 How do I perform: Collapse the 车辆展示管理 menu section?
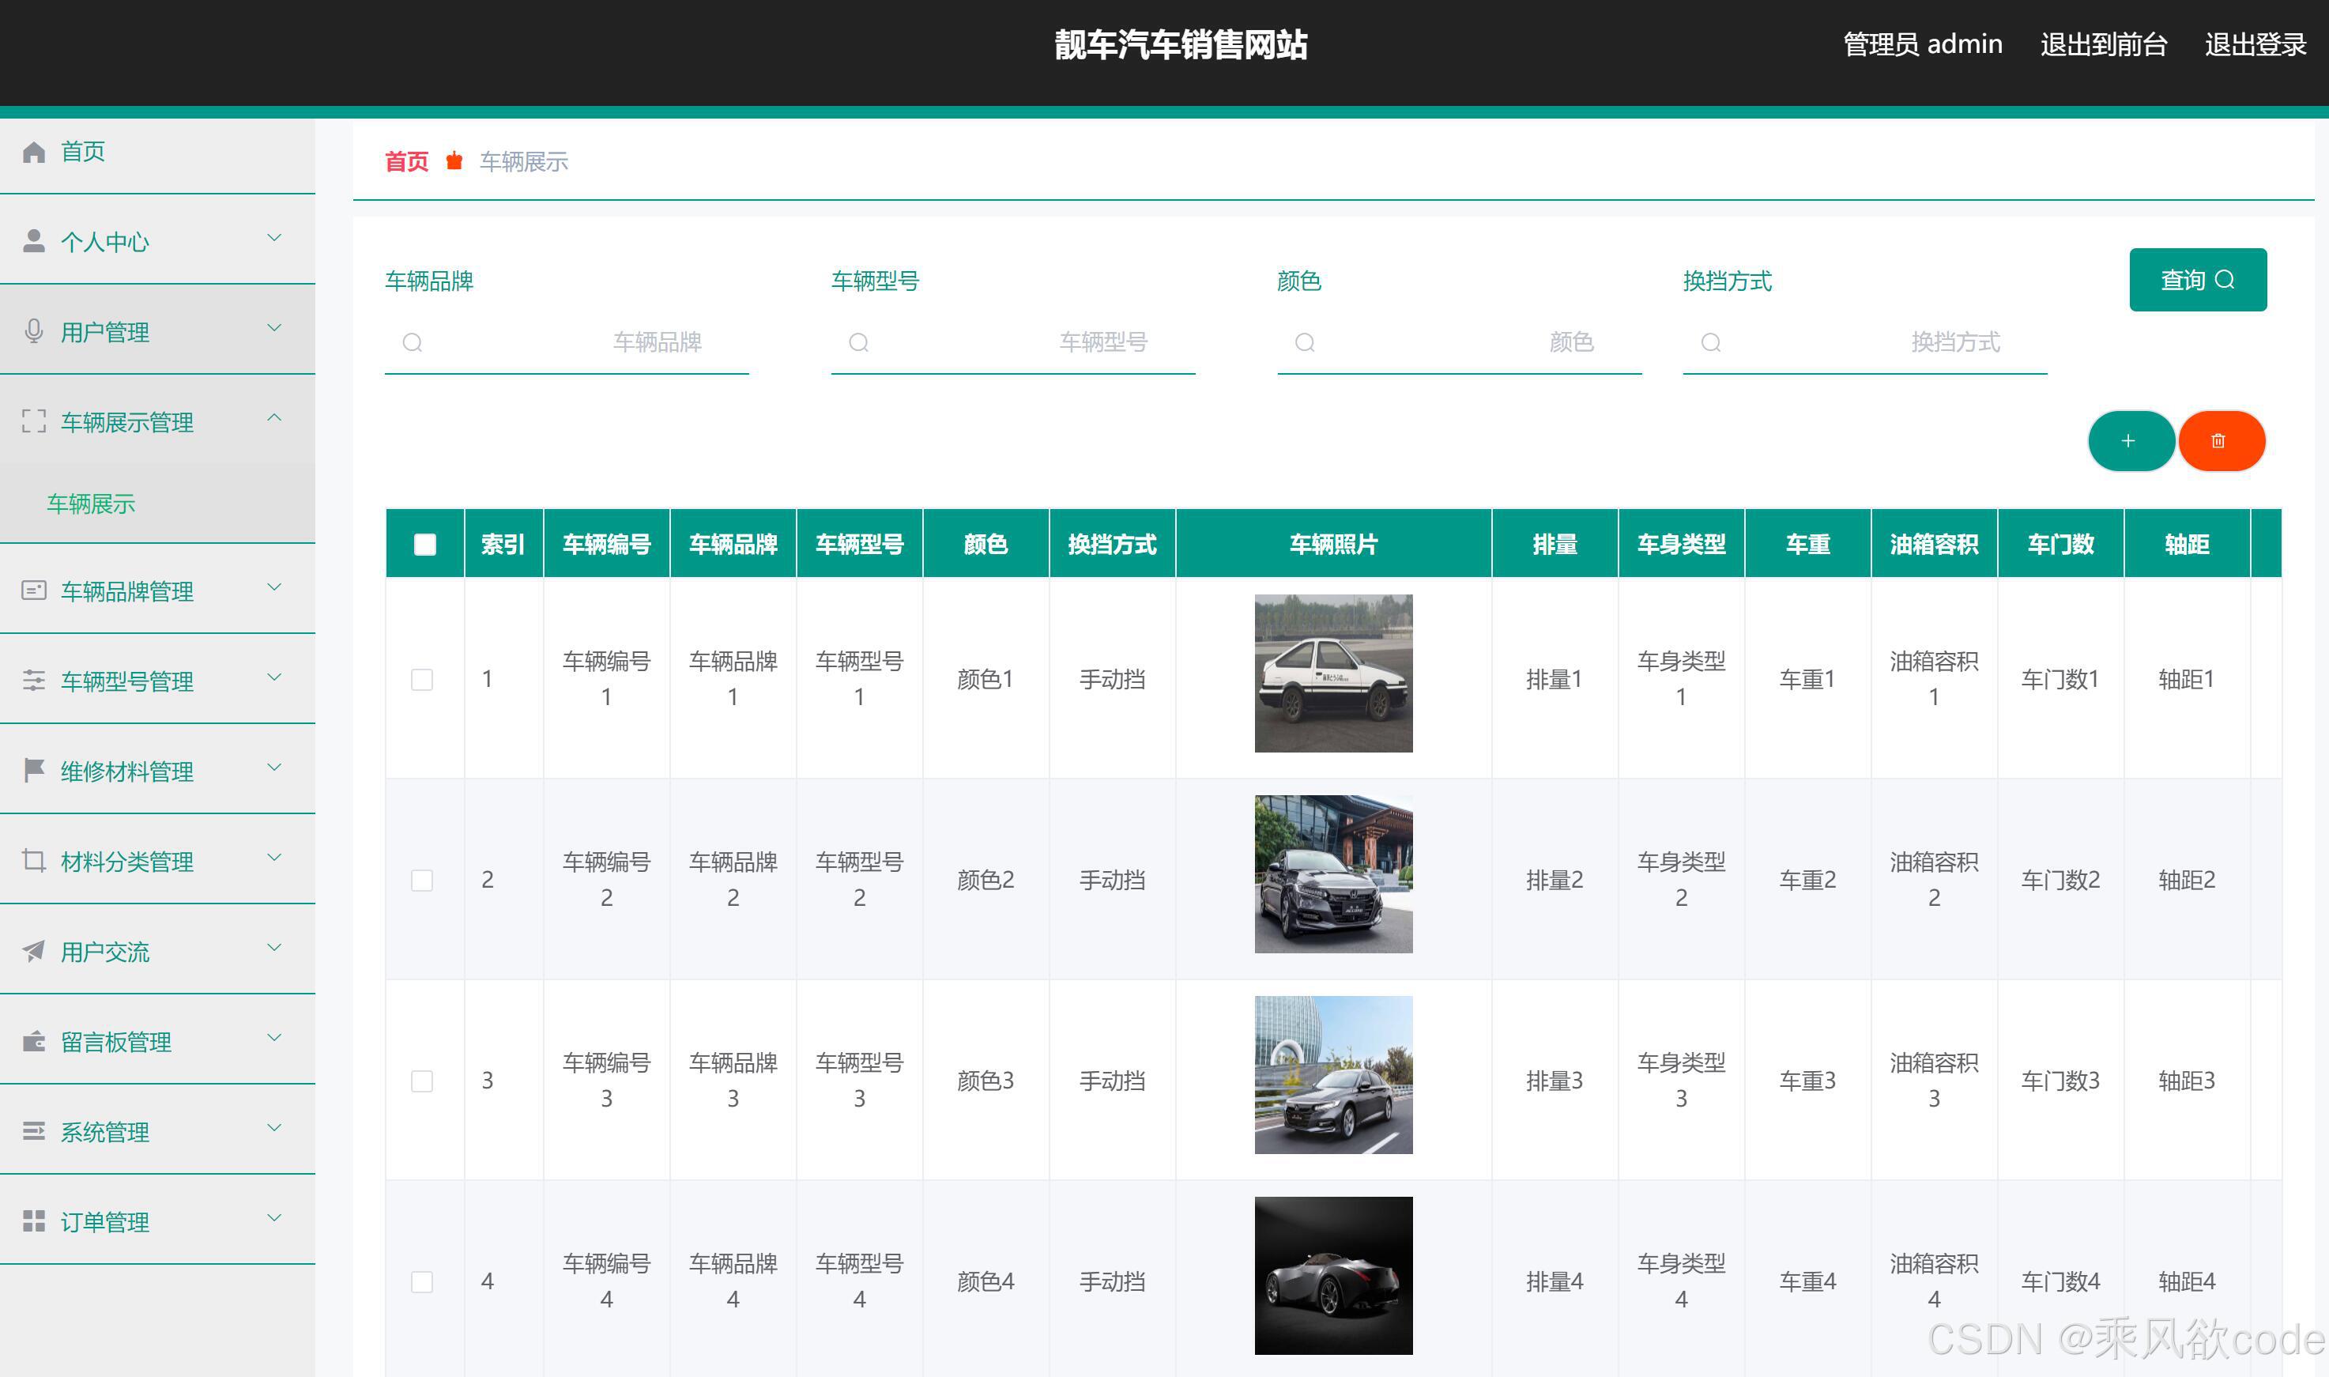coord(273,418)
